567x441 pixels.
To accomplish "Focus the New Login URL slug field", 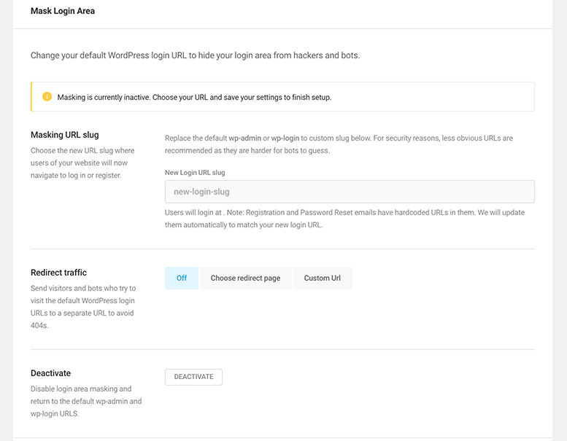I will tap(350, 192).
